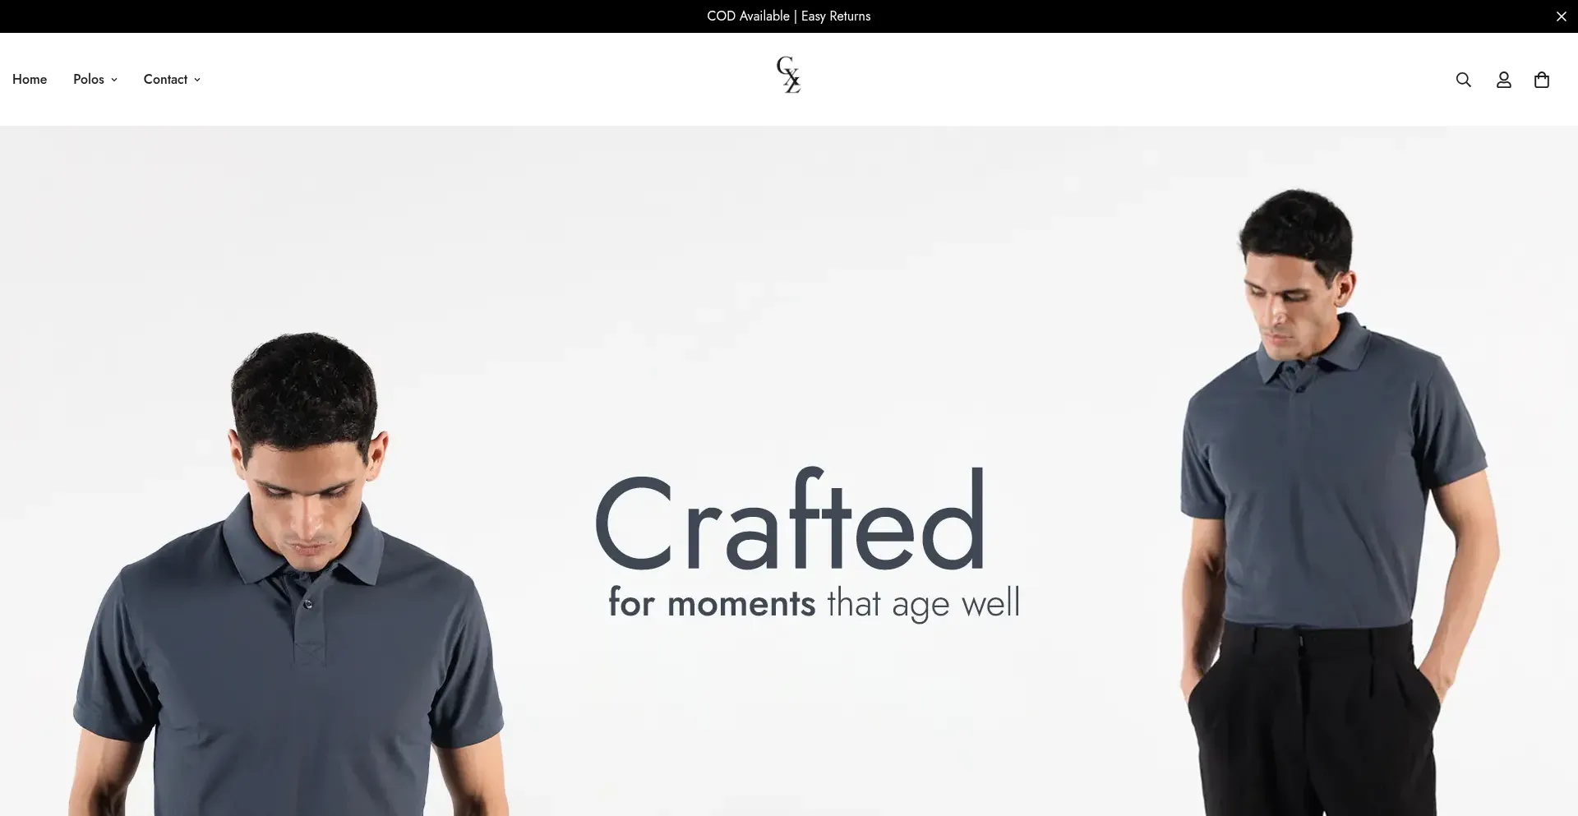
Task: Click the COD Available announcement text
Action: pos(748,16)
